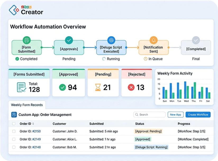
Task: Check the box for Order #2150
Action: point(14,131)
